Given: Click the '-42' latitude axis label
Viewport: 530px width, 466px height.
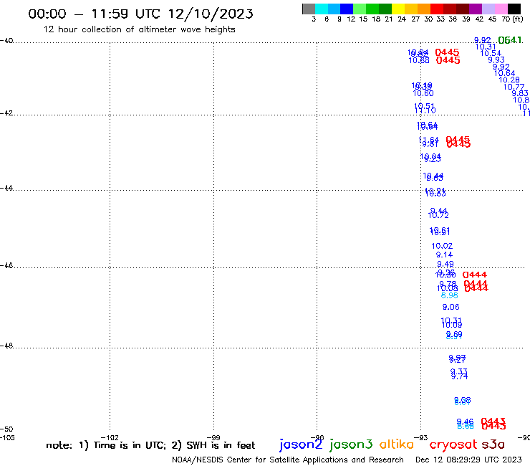Looking at the screenshot, I should click(6, 113).
